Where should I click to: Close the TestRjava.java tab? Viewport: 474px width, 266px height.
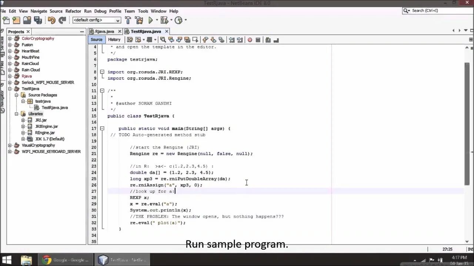167,31
